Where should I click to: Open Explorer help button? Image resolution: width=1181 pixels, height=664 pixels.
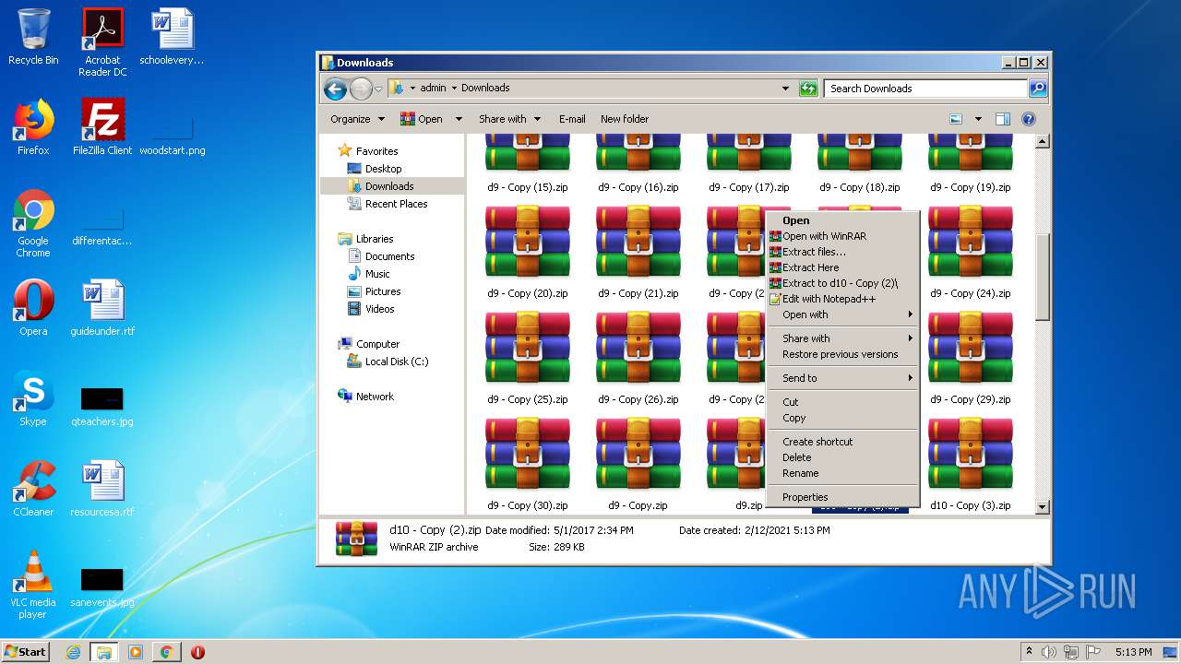[x=1029, y=119]
